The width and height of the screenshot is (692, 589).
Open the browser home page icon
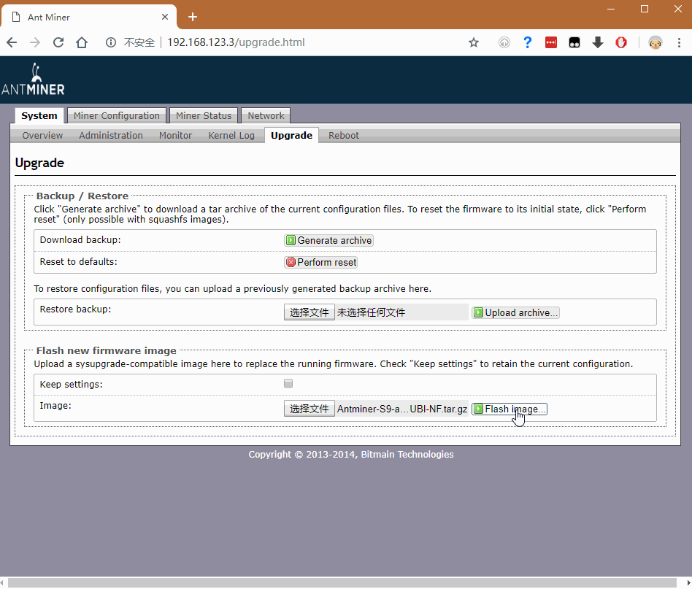tap(82, 42)
